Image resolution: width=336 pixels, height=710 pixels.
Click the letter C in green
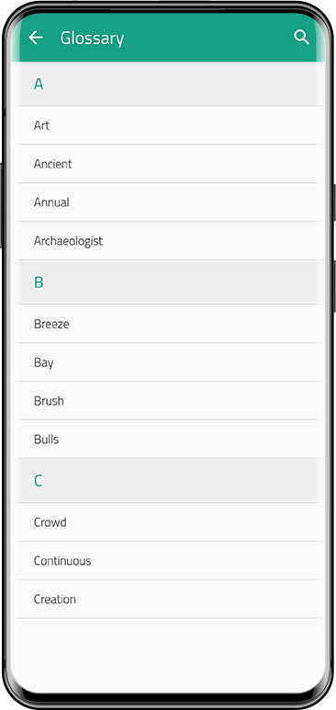pos(38,480)
